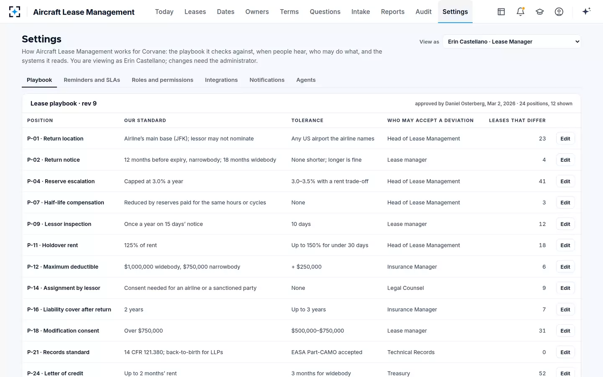Open the Owners page
Viewport: 603px width, 377px height.
click(x=257, y=12)
